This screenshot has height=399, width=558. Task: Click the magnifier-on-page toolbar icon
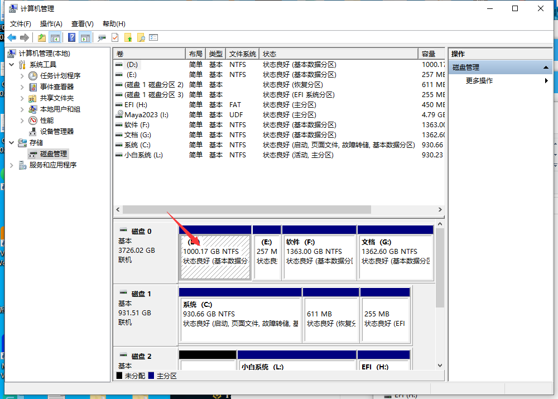(141, 37)
